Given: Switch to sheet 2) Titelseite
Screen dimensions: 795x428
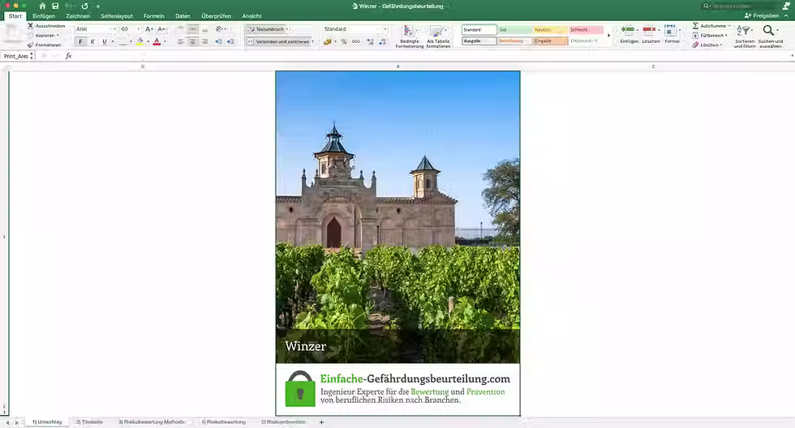Looking at the screenshot, I should coord(89,422).
